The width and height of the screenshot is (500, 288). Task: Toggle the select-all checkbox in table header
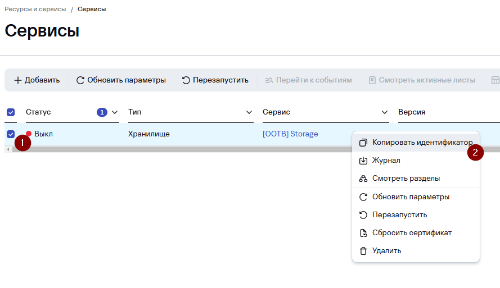[11, 112]
